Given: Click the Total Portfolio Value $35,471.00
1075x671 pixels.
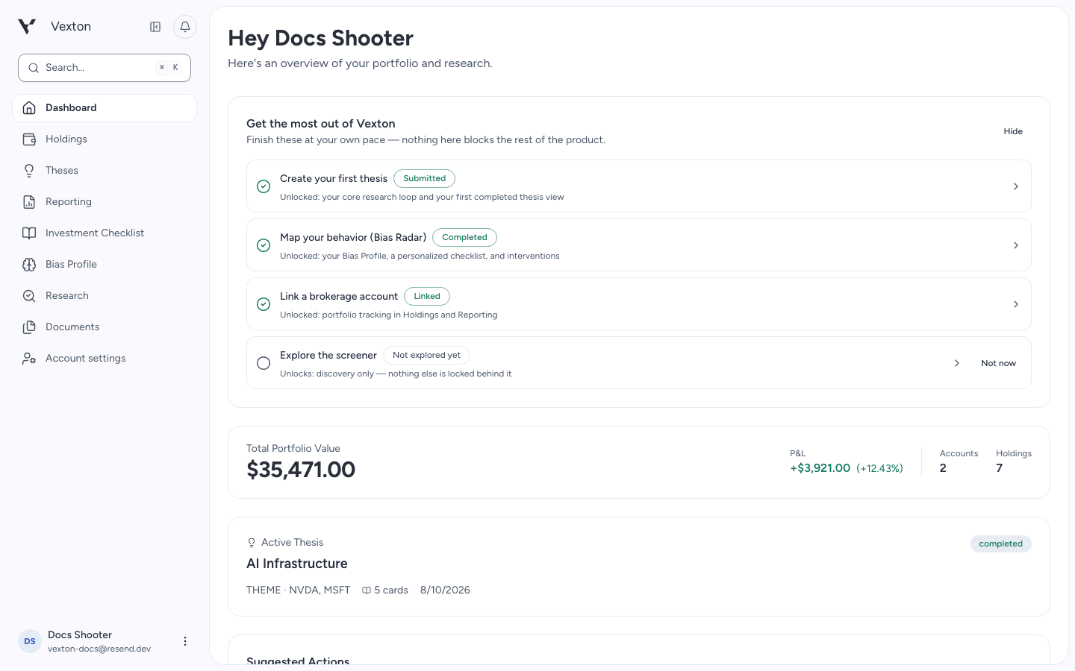Looking at the screenshot, I should pyautogui.click(x=301, y=470).
